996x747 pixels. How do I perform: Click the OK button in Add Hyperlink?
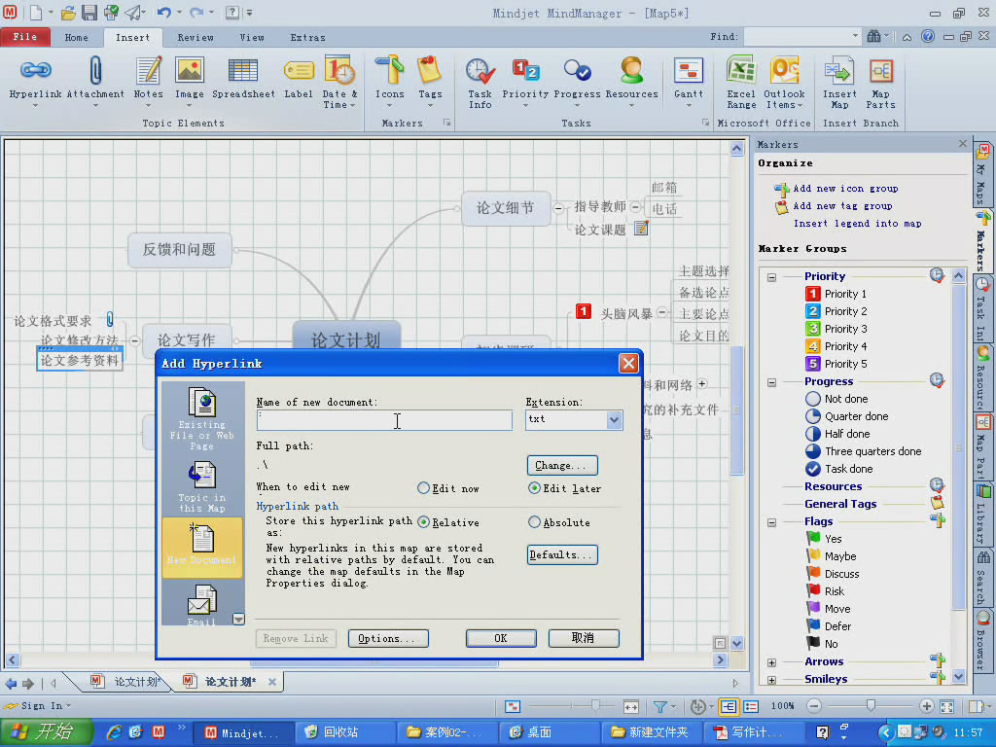501,638
